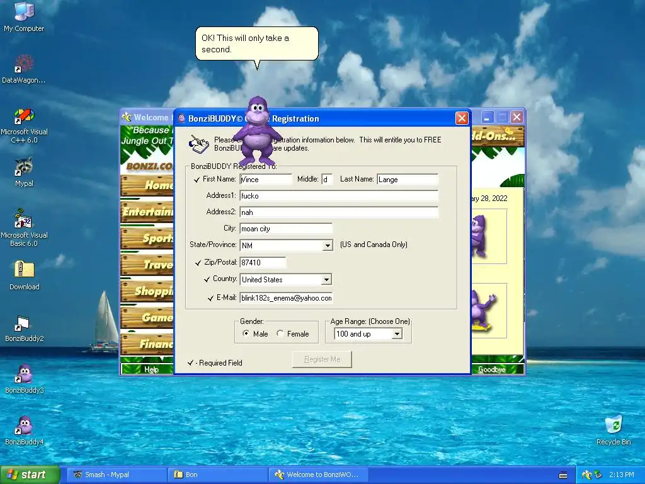
Task: Open Entertainment in BonziWORLD side menu
Action: [147, 212]
